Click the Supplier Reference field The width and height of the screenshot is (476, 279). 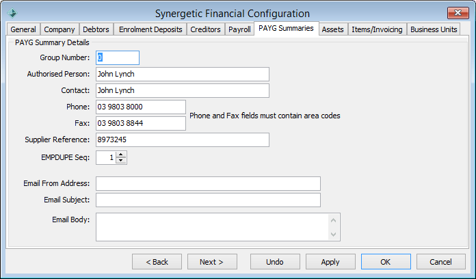[183, 139]
